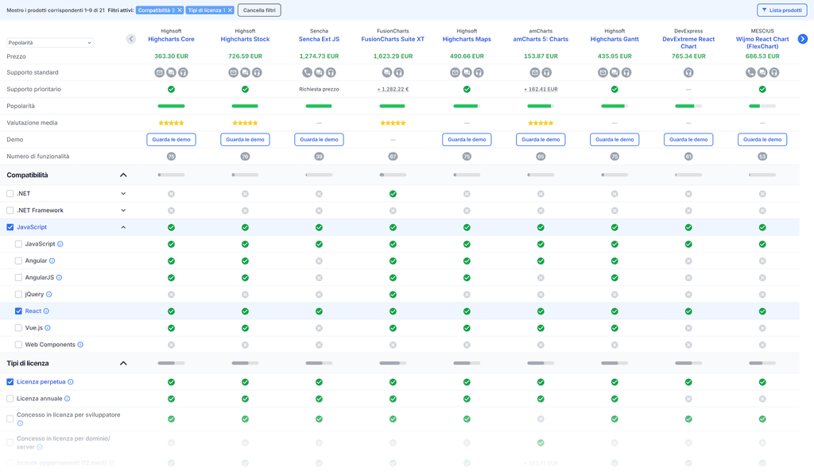Click phone support icon for Sencha Ext JS
This screenshot has width=814, height=475.
pos(308,72)
